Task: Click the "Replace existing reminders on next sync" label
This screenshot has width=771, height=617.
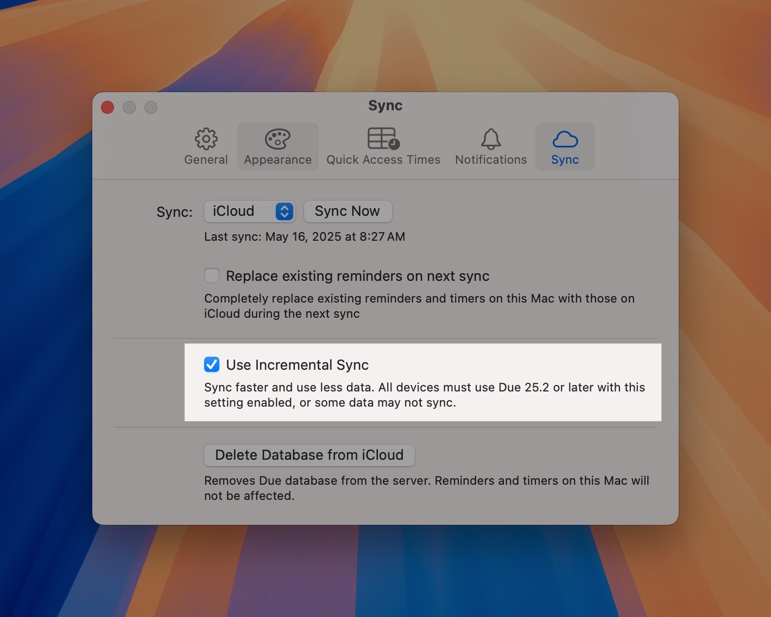Action: click(x=357, y=276)
